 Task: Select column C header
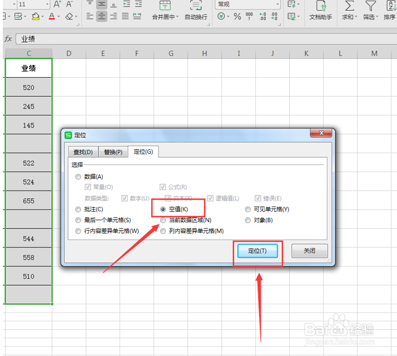point(29,54)
